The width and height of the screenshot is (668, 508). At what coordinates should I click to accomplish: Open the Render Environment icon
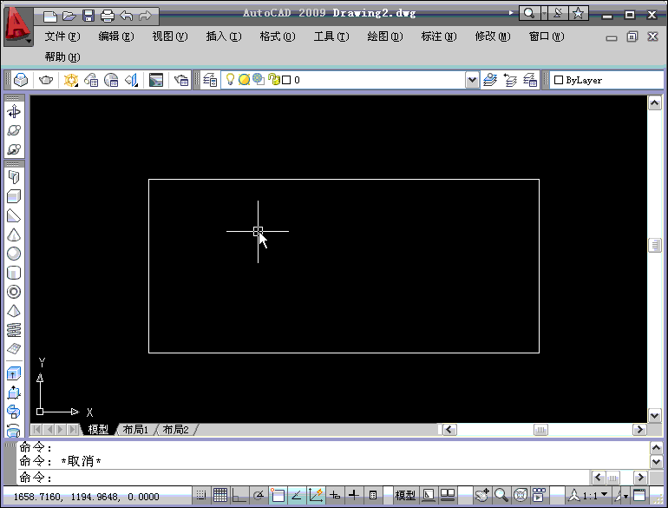tap(156, 80)
